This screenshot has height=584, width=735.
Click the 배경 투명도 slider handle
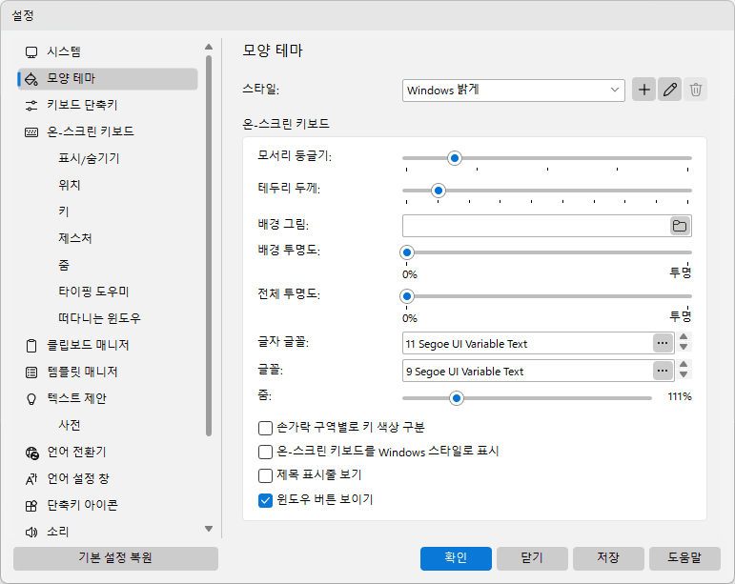click(407, 252)
